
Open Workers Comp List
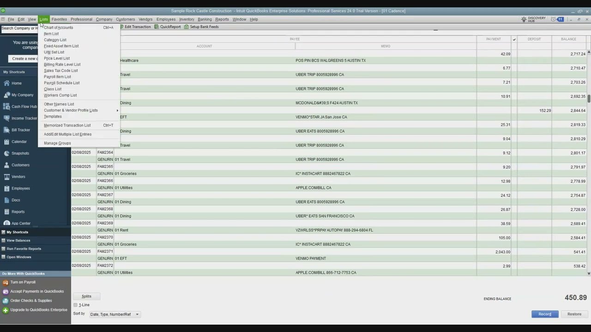click(79, 95)
